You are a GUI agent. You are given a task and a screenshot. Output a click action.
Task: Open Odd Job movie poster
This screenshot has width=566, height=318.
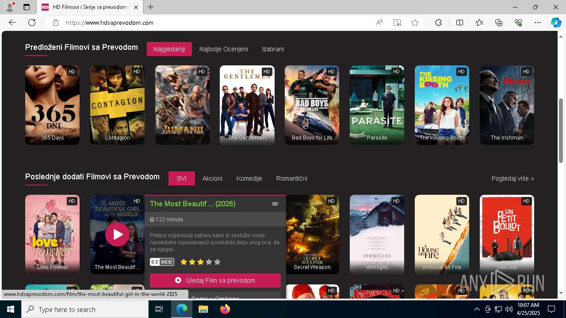507,235
